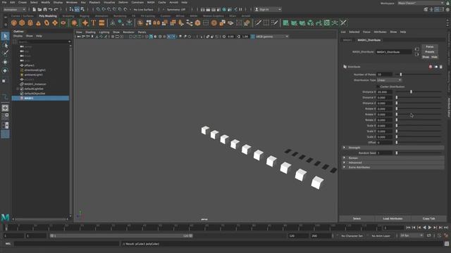Click the red disable icon in Distribute header
This screenshot has height=253, width=451.
pos(431,67)
